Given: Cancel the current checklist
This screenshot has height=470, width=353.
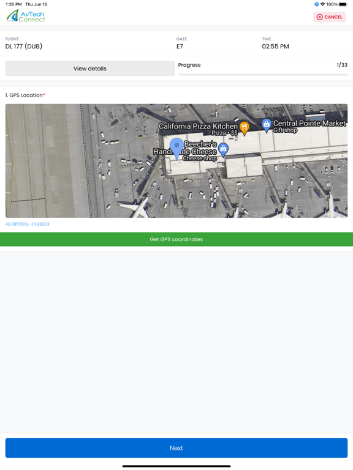Looking at the screenshot, I should [x=329, y=17].
